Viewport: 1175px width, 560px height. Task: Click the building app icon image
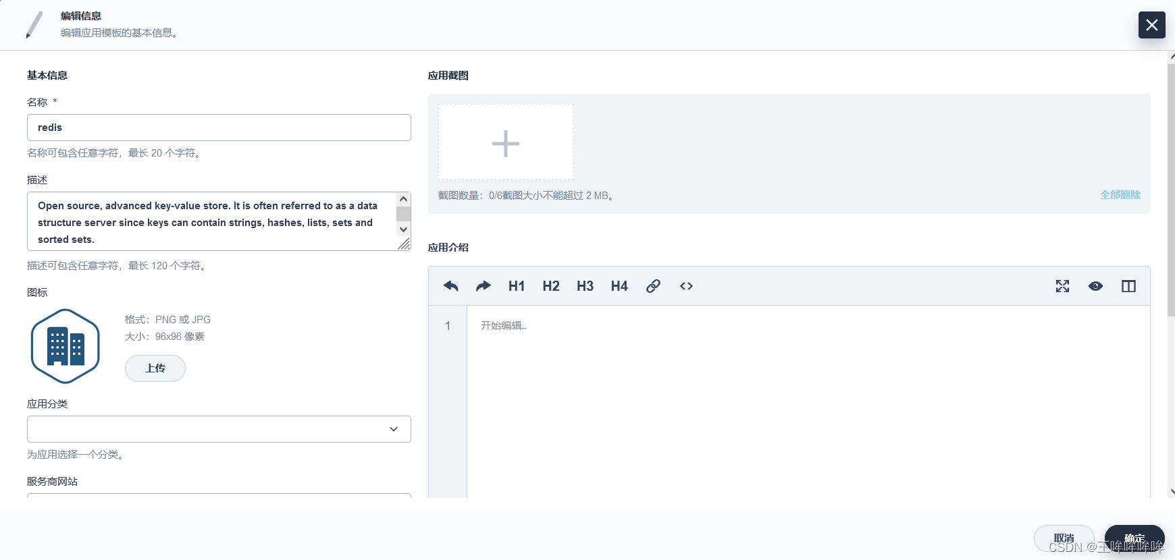(66, 346)
